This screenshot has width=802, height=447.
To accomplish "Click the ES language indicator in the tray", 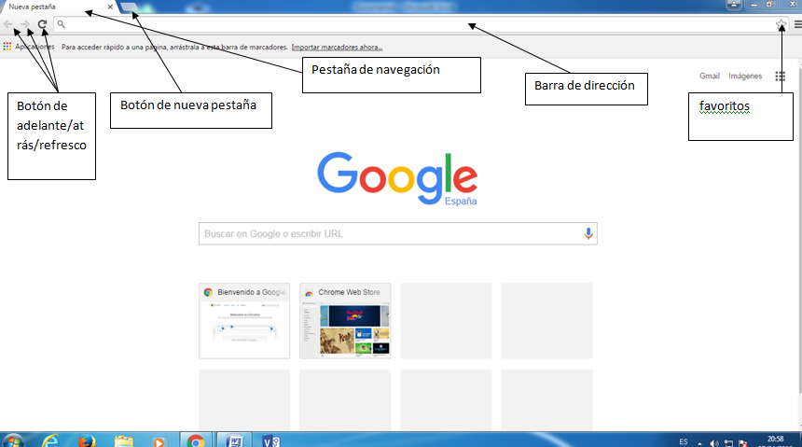I will pyautogui.click(x=684, y=442).
